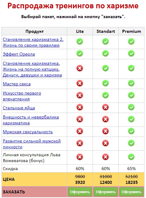This screenshot has height=198, width=146.
Task: Click the Premium column header
Action: tap(132, 31)
